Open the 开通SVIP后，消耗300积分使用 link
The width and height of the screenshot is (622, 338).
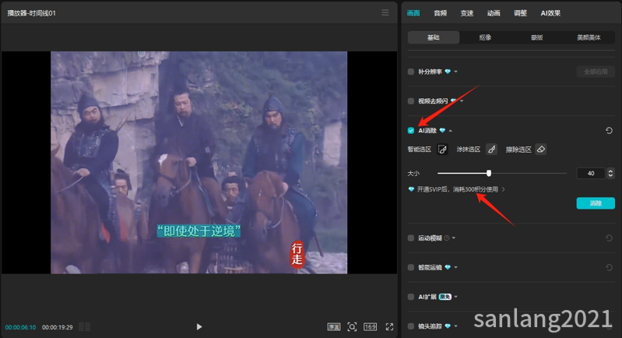click(x=458, y=189)
